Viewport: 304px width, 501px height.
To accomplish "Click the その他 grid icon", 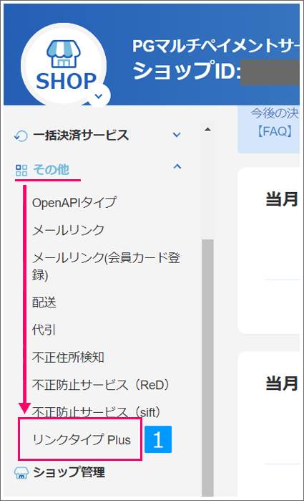I will 21,171.
